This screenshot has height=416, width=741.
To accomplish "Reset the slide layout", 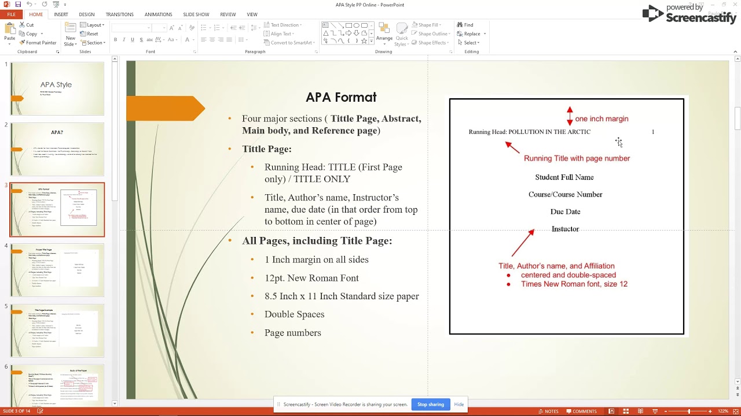I will click(89, 34).
